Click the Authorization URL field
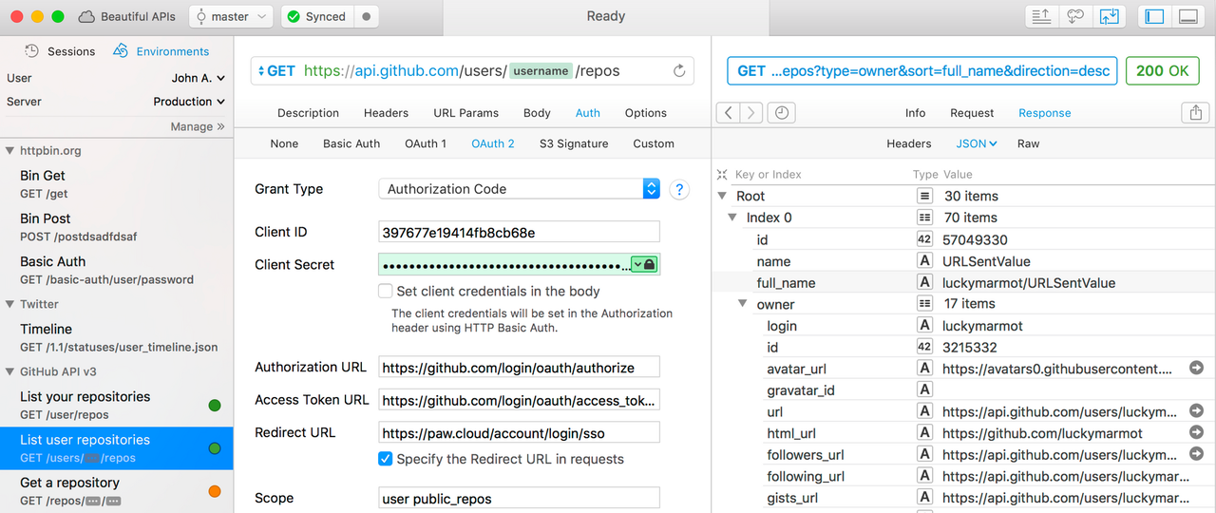The height and width of the screenshot is (513, 1216). [x=519, y=367]
